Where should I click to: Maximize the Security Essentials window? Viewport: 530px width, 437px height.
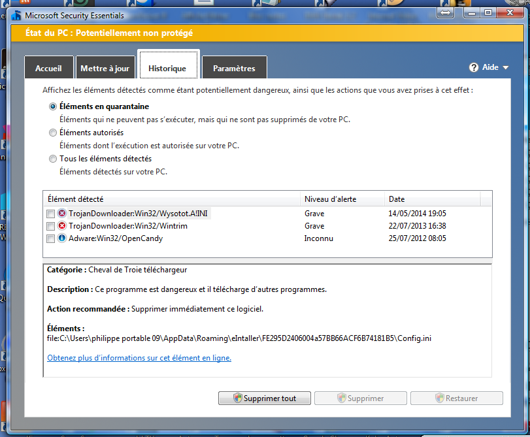[488, 13]
